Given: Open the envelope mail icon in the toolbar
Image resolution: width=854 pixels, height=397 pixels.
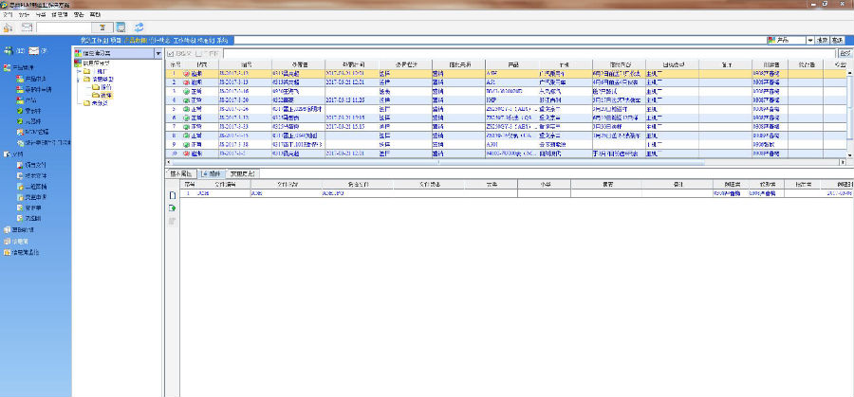Looking at the screenshot, I should pyautogui.click(x=28, y=27).
